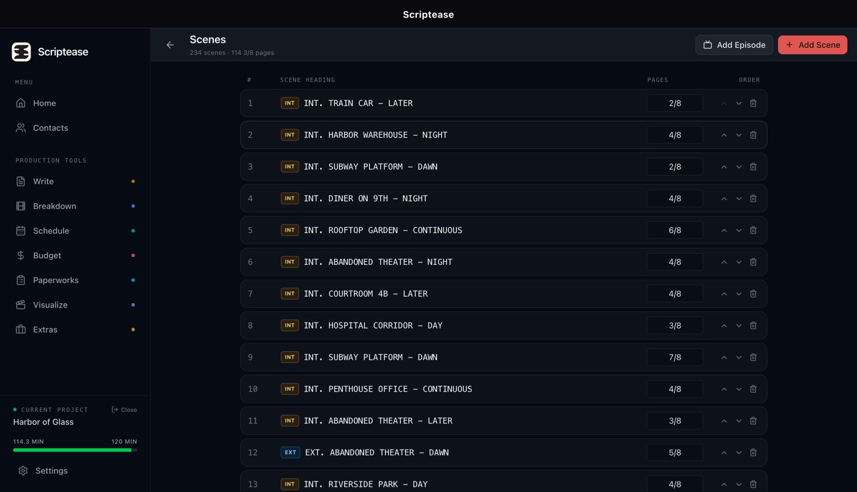Image resolution: width=857 pixels, height=492 pixels.
Task: Select heading EXT. ABANDONED THEATER – DAWN
Action: pos(377,453)
